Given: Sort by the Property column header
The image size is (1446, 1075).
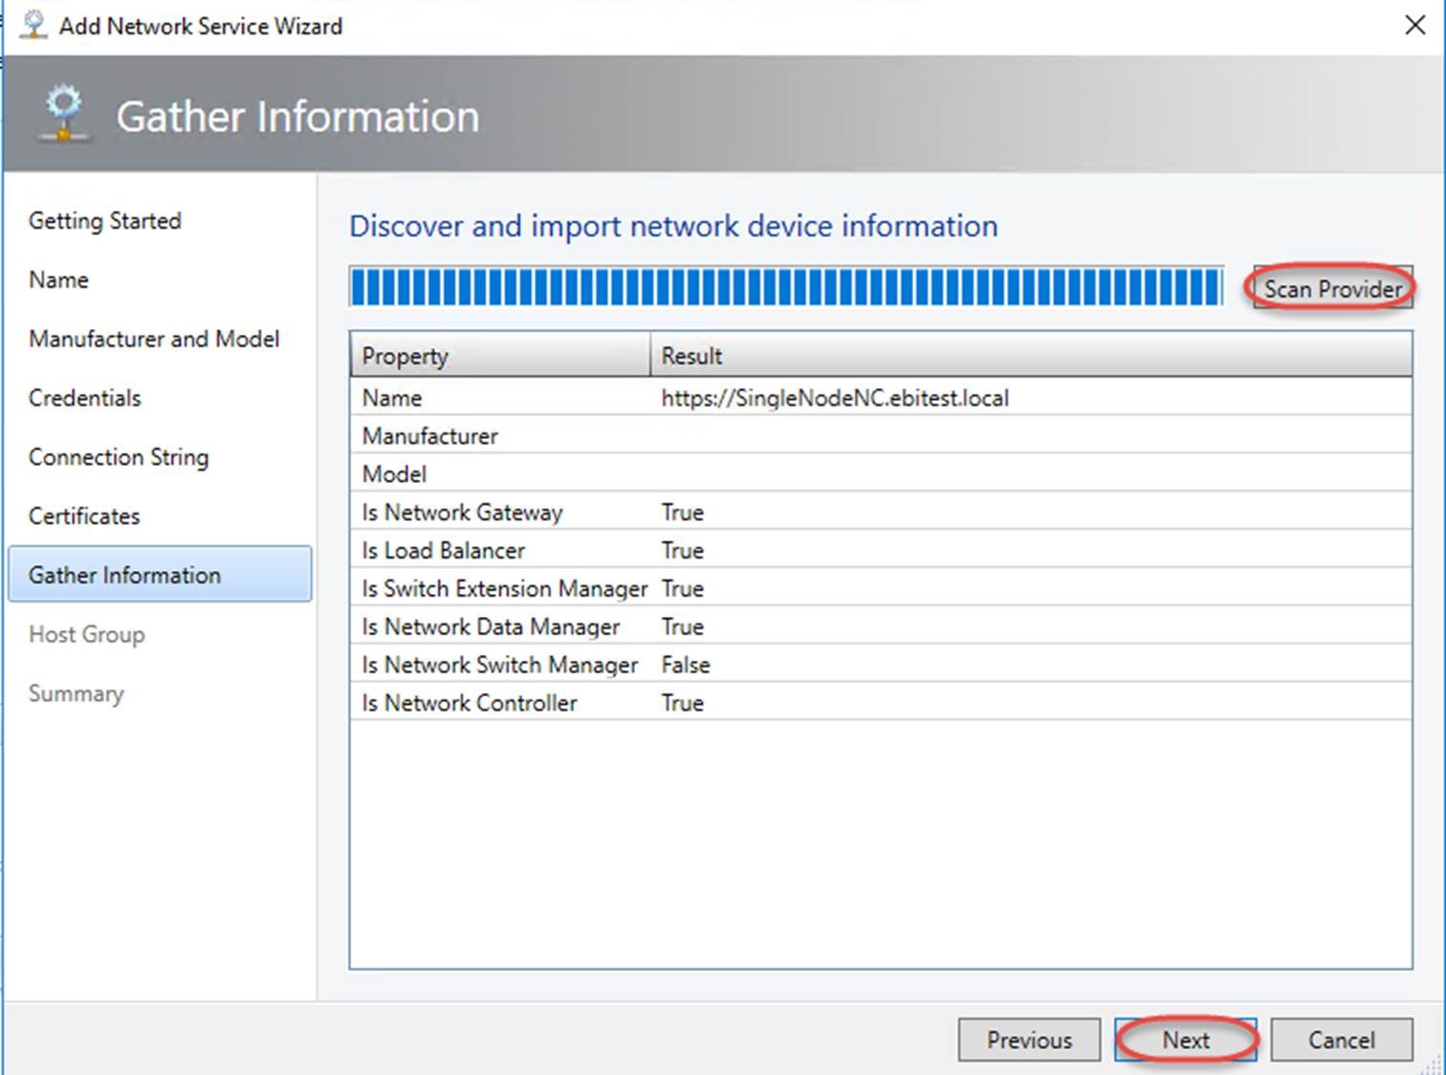Looking at the screenshot, I should [500, 356].
